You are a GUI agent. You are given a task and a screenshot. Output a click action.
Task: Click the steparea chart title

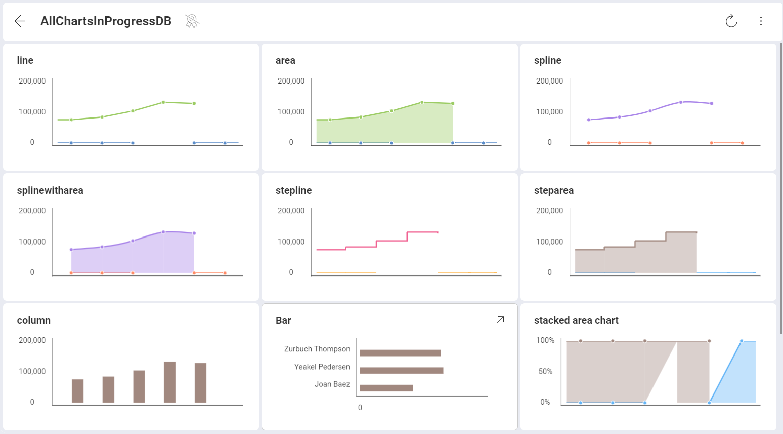tap(554, 190)
